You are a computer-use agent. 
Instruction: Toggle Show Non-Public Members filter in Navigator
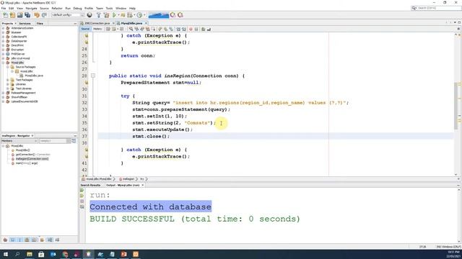point(27,240)
